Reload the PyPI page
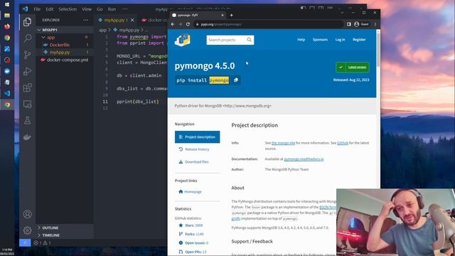This screenshot has width=455, height=256. pyautogui.click(x=188, y=24)
